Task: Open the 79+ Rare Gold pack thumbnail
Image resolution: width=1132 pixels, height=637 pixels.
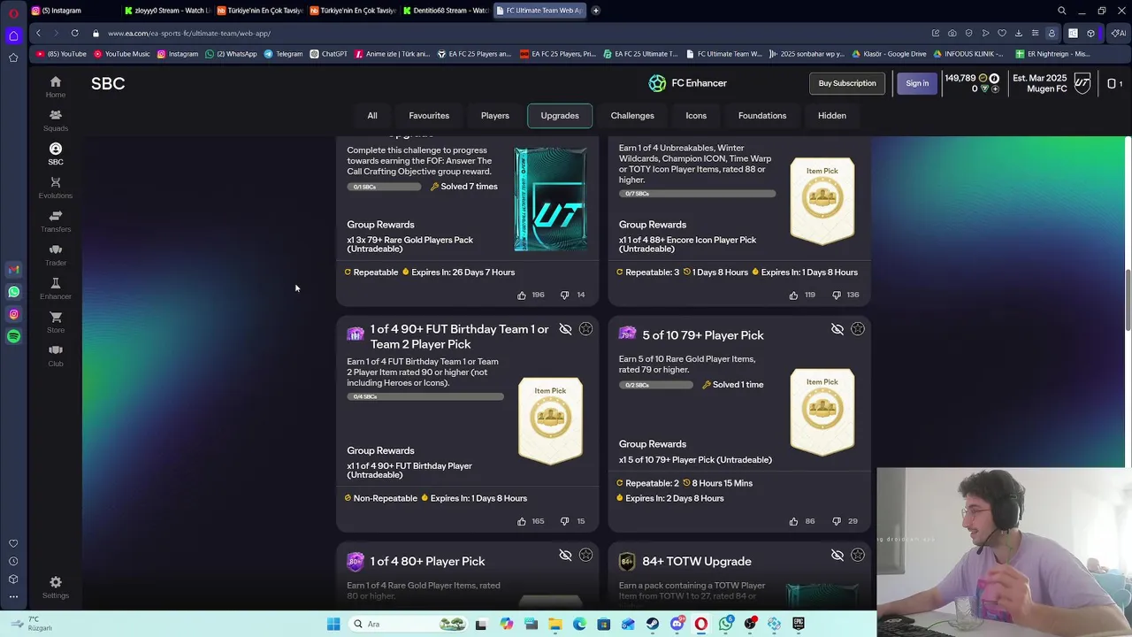Action: [x=550, y=200]
